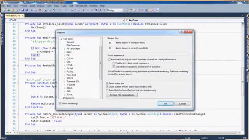
Task: Open Properties Window from toolbar icon
Action: (131, 10)
